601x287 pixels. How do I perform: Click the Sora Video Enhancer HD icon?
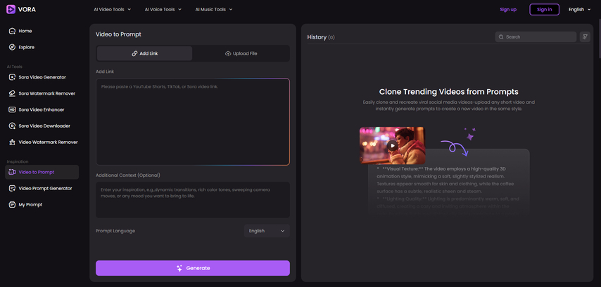click(x=12, y=109)
